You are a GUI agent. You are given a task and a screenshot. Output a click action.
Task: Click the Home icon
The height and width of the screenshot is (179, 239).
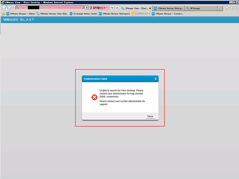pyautogui.click(x=227, y=8)
